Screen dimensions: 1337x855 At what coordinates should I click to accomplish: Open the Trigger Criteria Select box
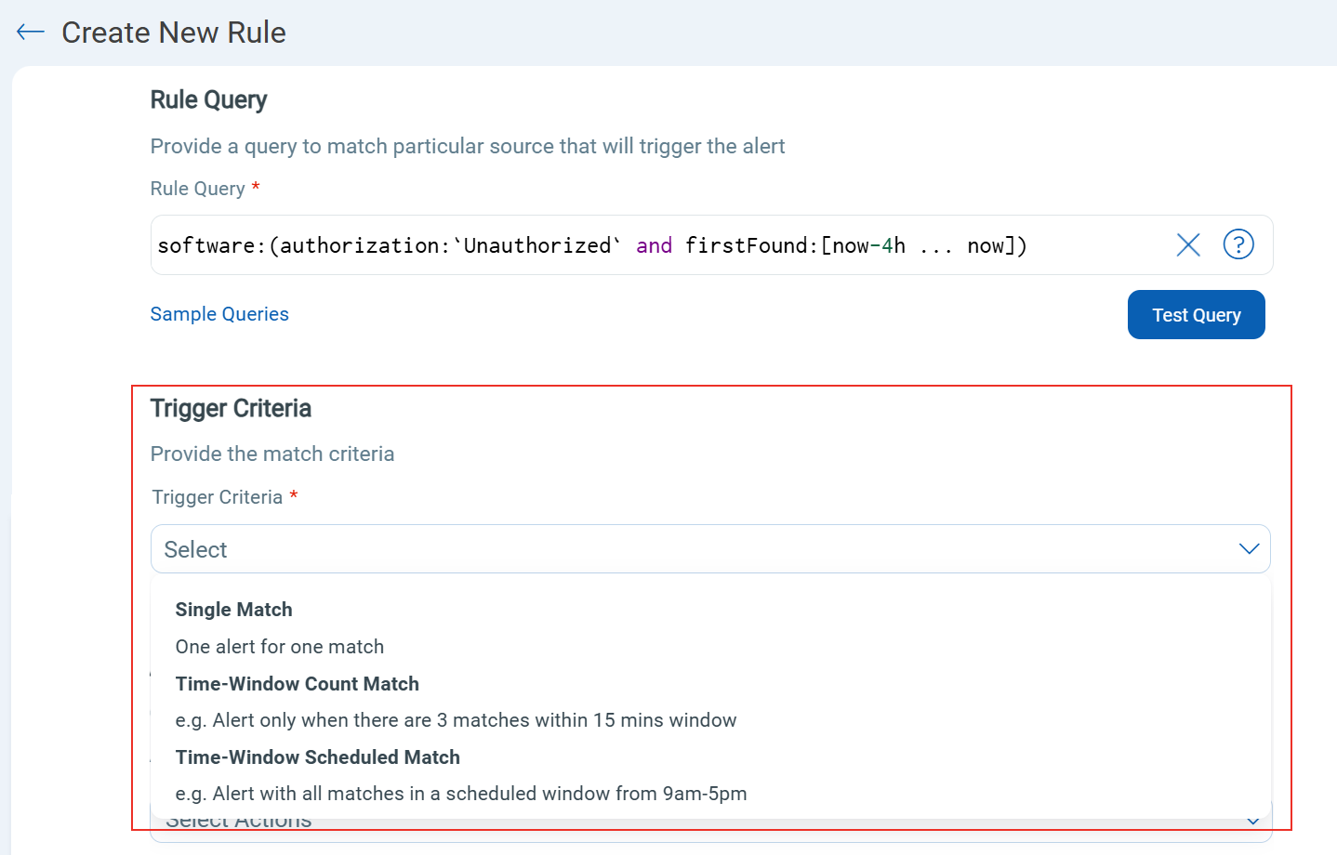[x=710, y=549]
